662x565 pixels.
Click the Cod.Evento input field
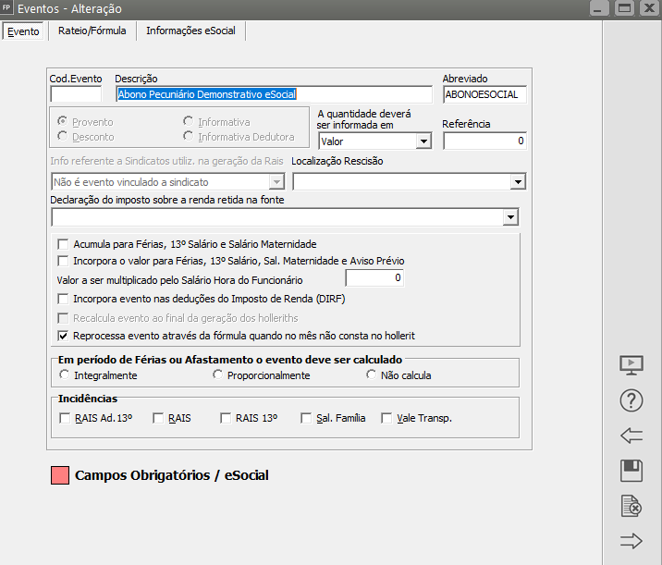pos(76,94)
